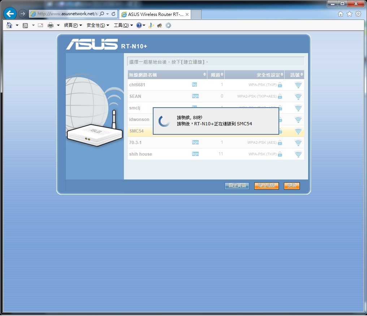Open the 網頁(P) menu
The image size is (367, 316).
pos(73,25)
